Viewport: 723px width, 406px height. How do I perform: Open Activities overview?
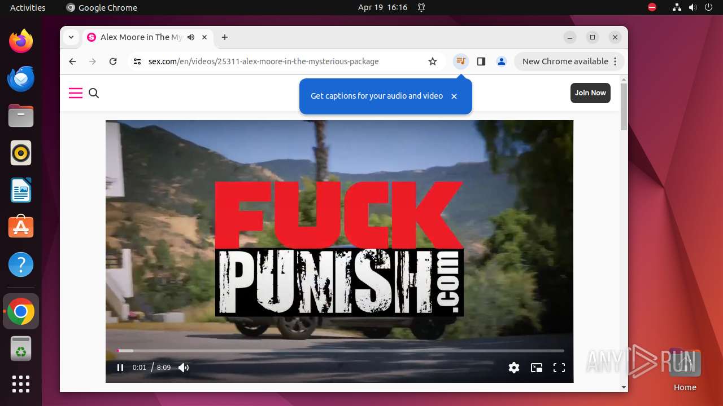28,7
